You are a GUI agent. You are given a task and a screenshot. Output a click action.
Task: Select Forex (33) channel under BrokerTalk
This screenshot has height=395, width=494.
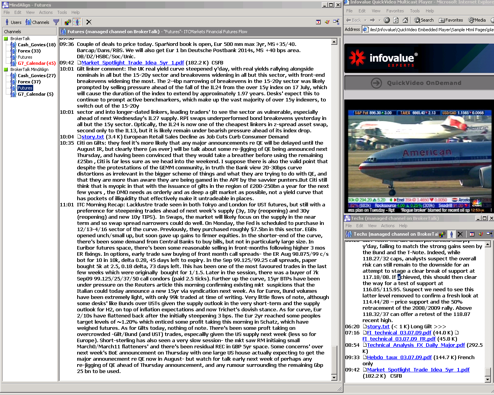coord(29,51)
